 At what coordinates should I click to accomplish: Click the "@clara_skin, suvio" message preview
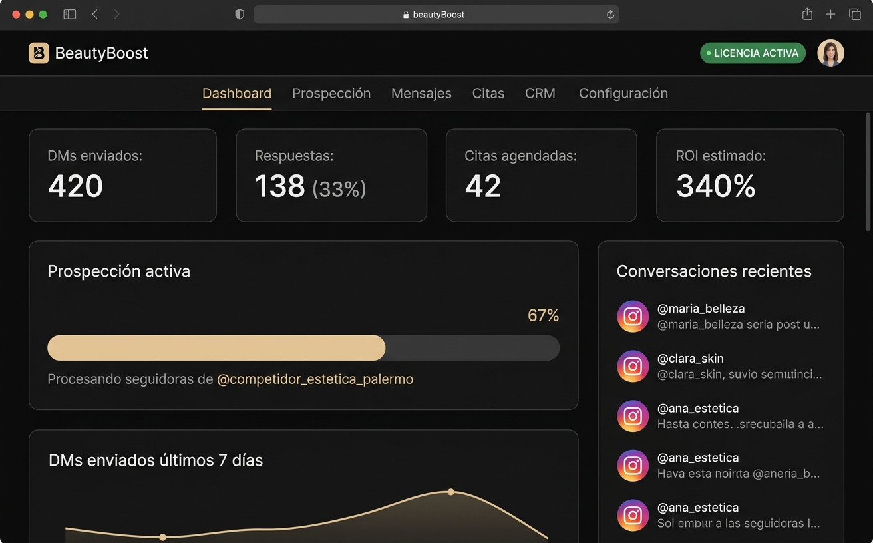click(x=739, y=375)
